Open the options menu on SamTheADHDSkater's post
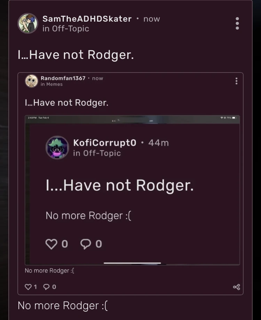 point(237,24)
